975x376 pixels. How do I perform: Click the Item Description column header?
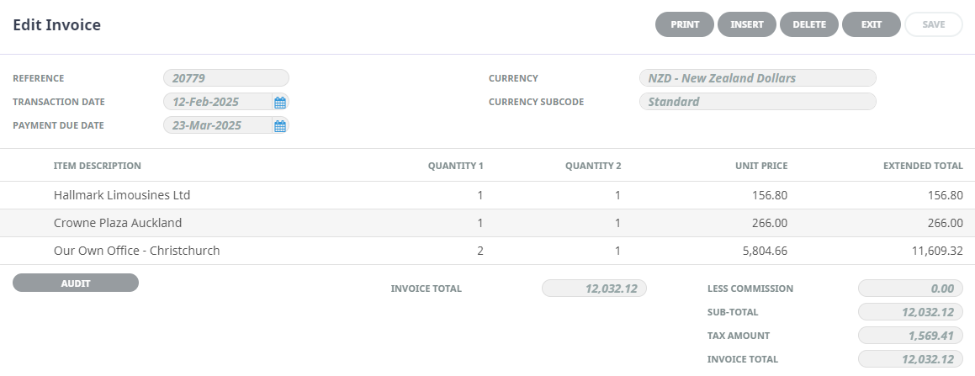(x=98, y=166)
